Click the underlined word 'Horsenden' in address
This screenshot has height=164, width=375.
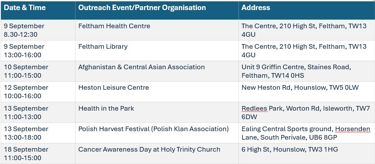[x=353, y=129]
